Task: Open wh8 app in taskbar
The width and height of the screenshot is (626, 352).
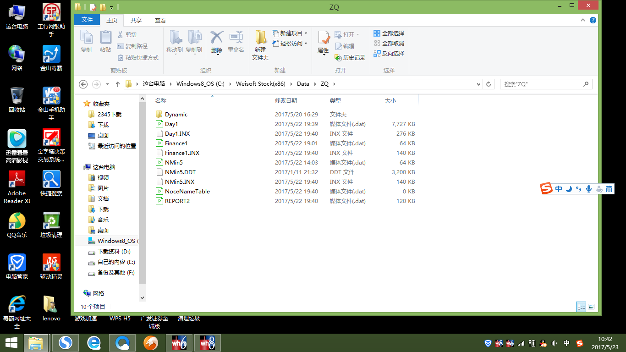Action: [208, 343]
